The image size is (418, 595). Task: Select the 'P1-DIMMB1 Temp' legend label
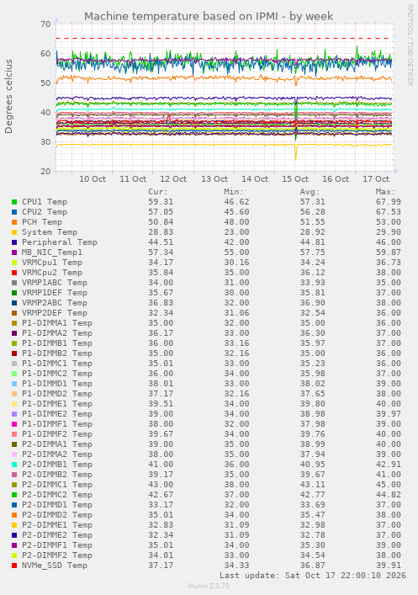tap(57, 343)
